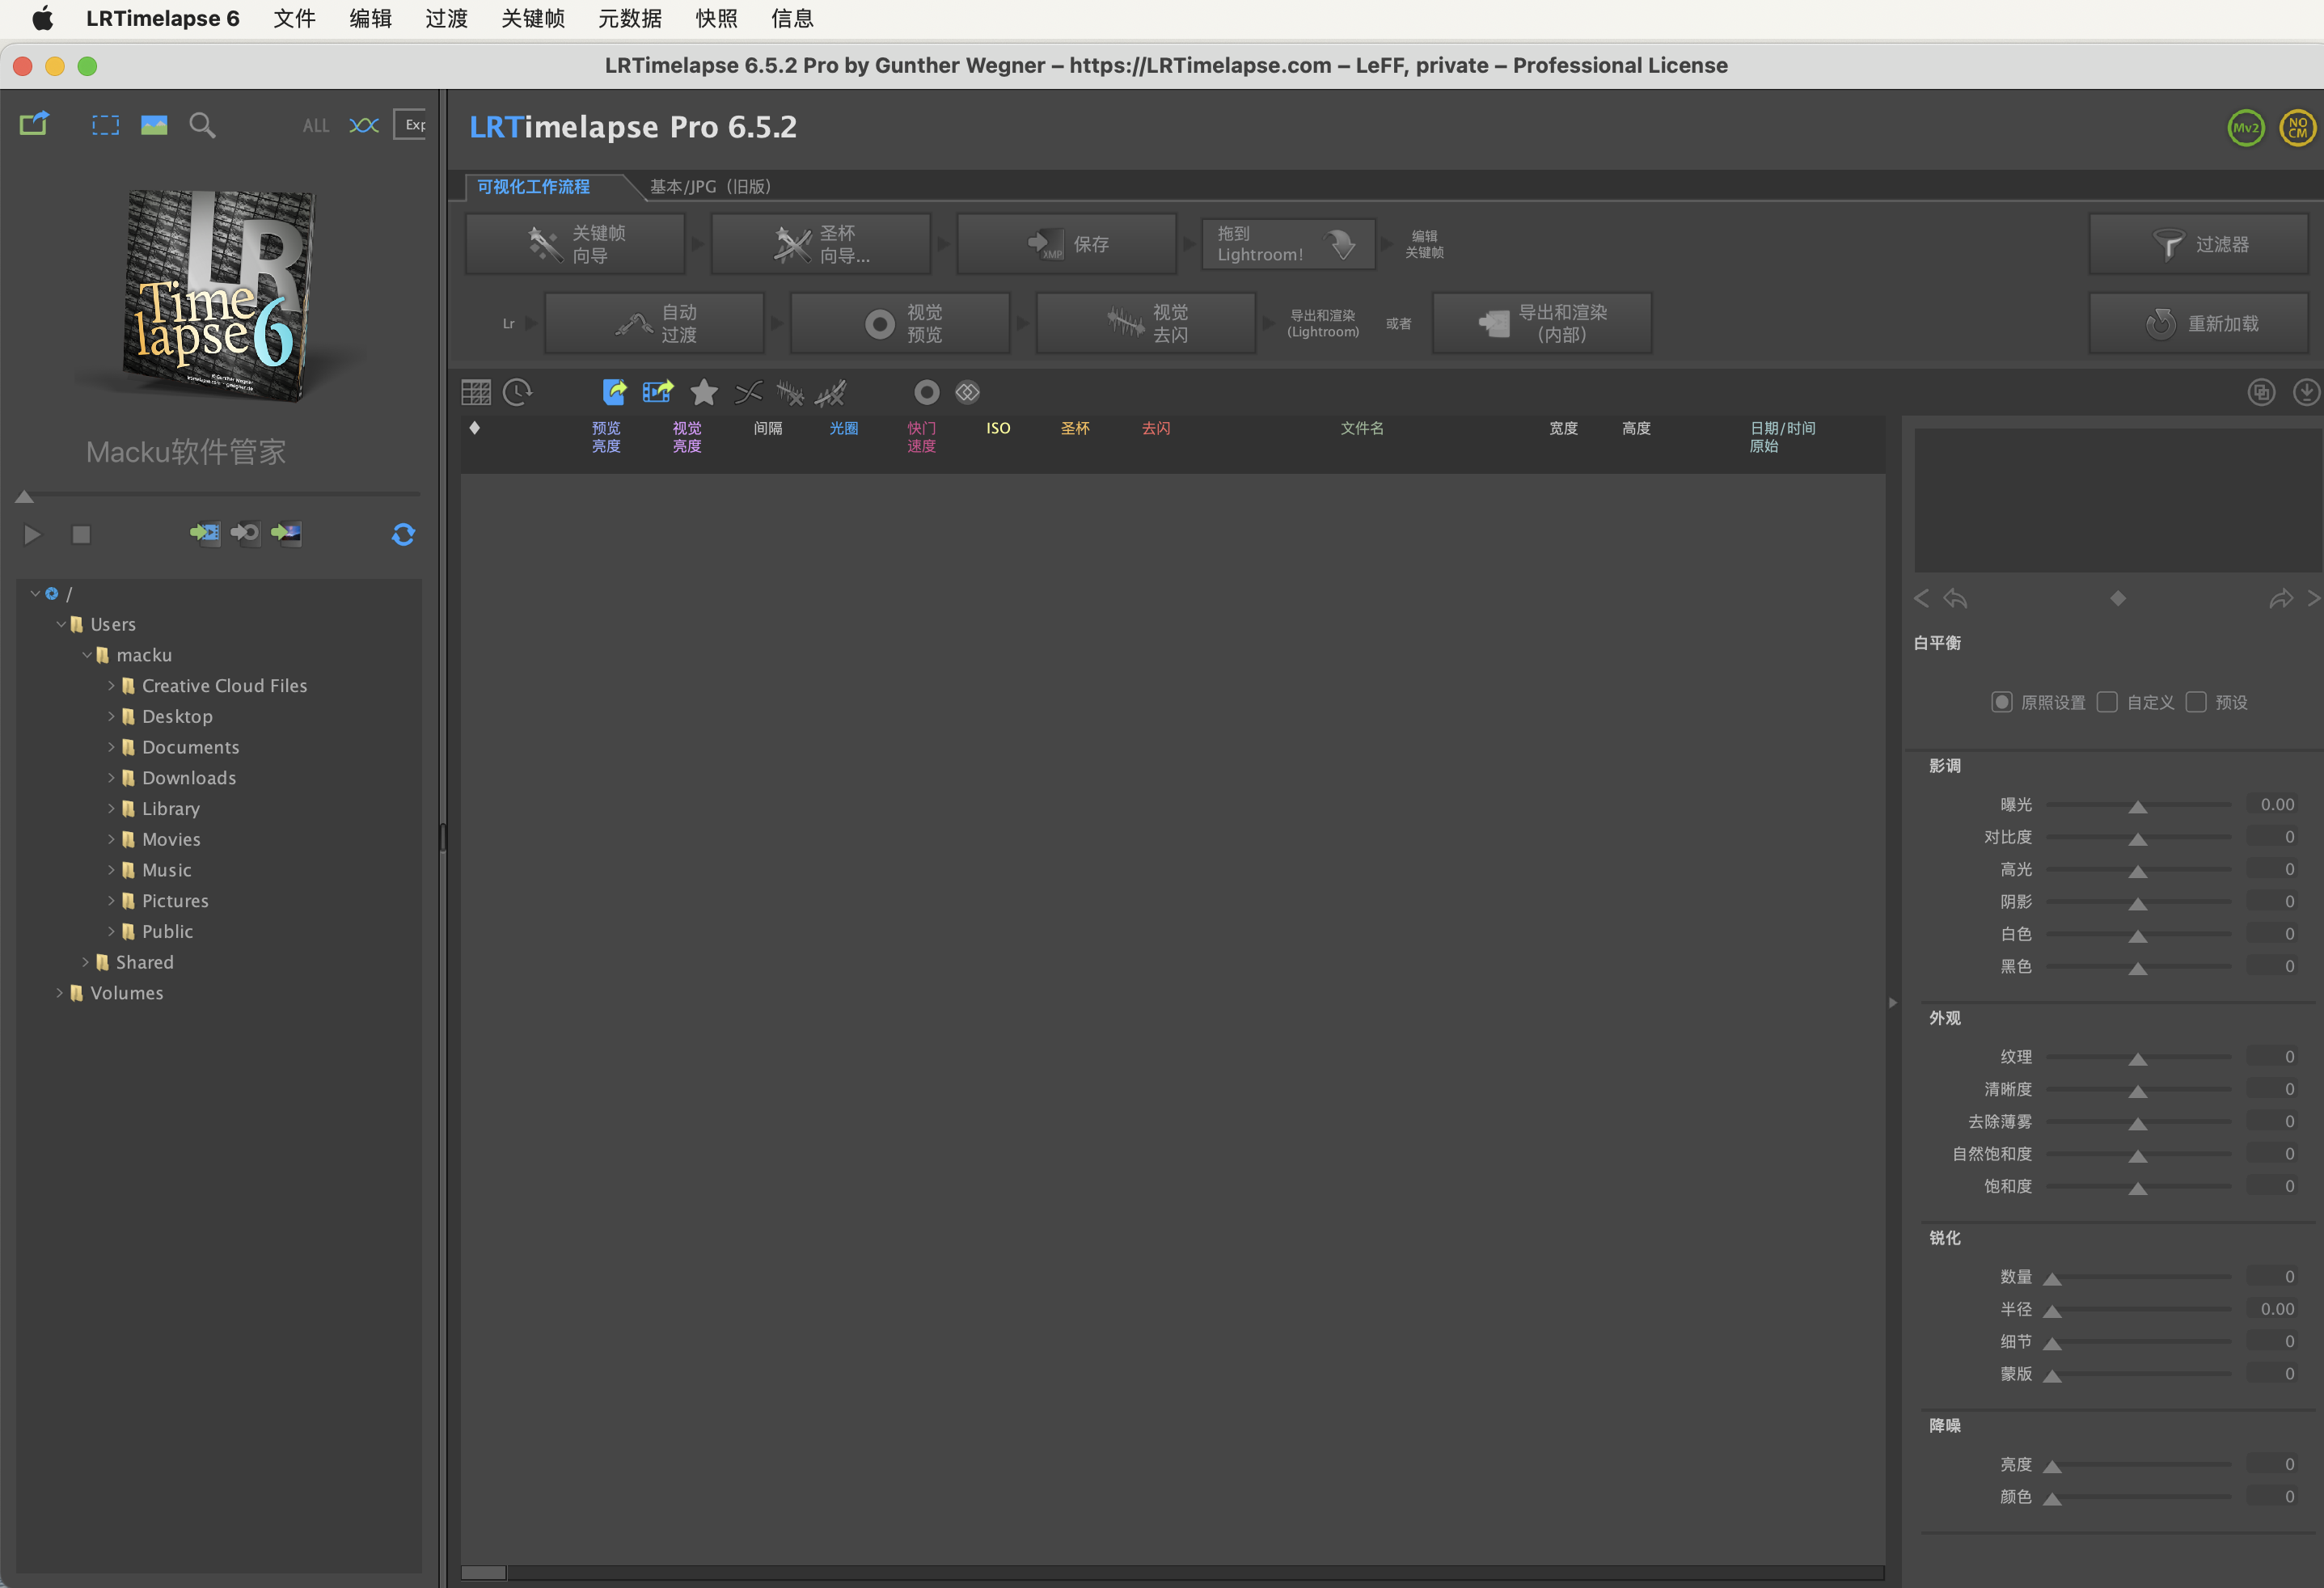Viewport: 2324px width, 1588px height.
Task: Click the third green arrow import icon
Action: pos(286,533)
